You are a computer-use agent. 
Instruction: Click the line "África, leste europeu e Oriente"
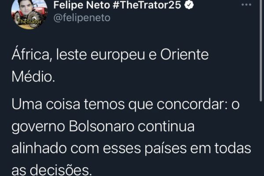(110, 55)
